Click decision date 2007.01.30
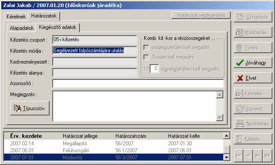This screenshot has height=165, width=275. point(180,143)
